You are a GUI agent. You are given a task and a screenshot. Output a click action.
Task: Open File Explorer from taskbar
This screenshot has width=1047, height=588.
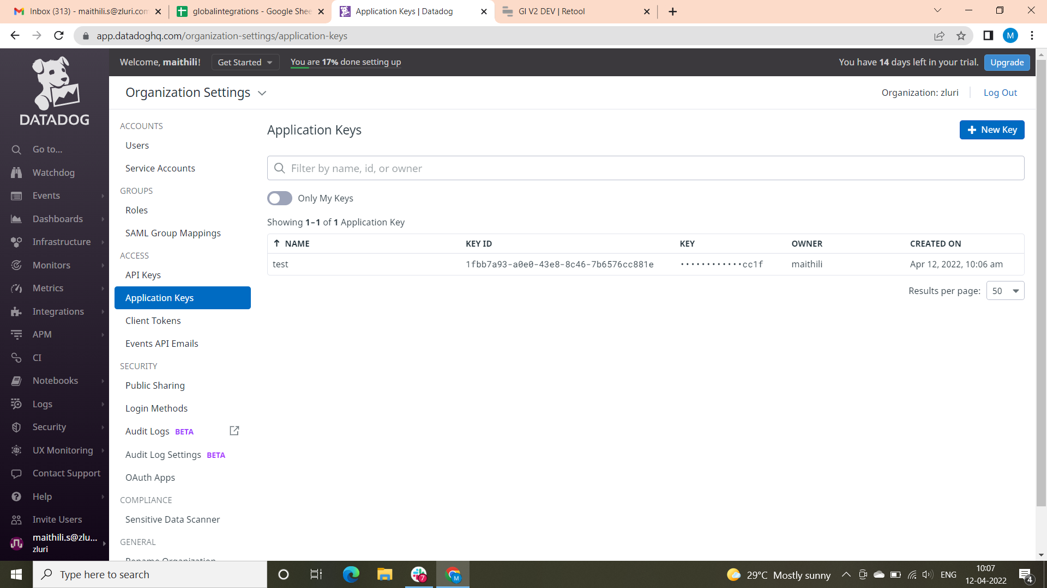pos(385,574)
